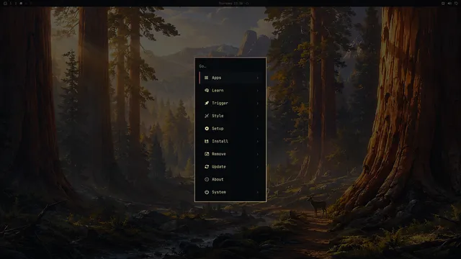Expand the Style submenu chevron

click(x=258, y=116)
